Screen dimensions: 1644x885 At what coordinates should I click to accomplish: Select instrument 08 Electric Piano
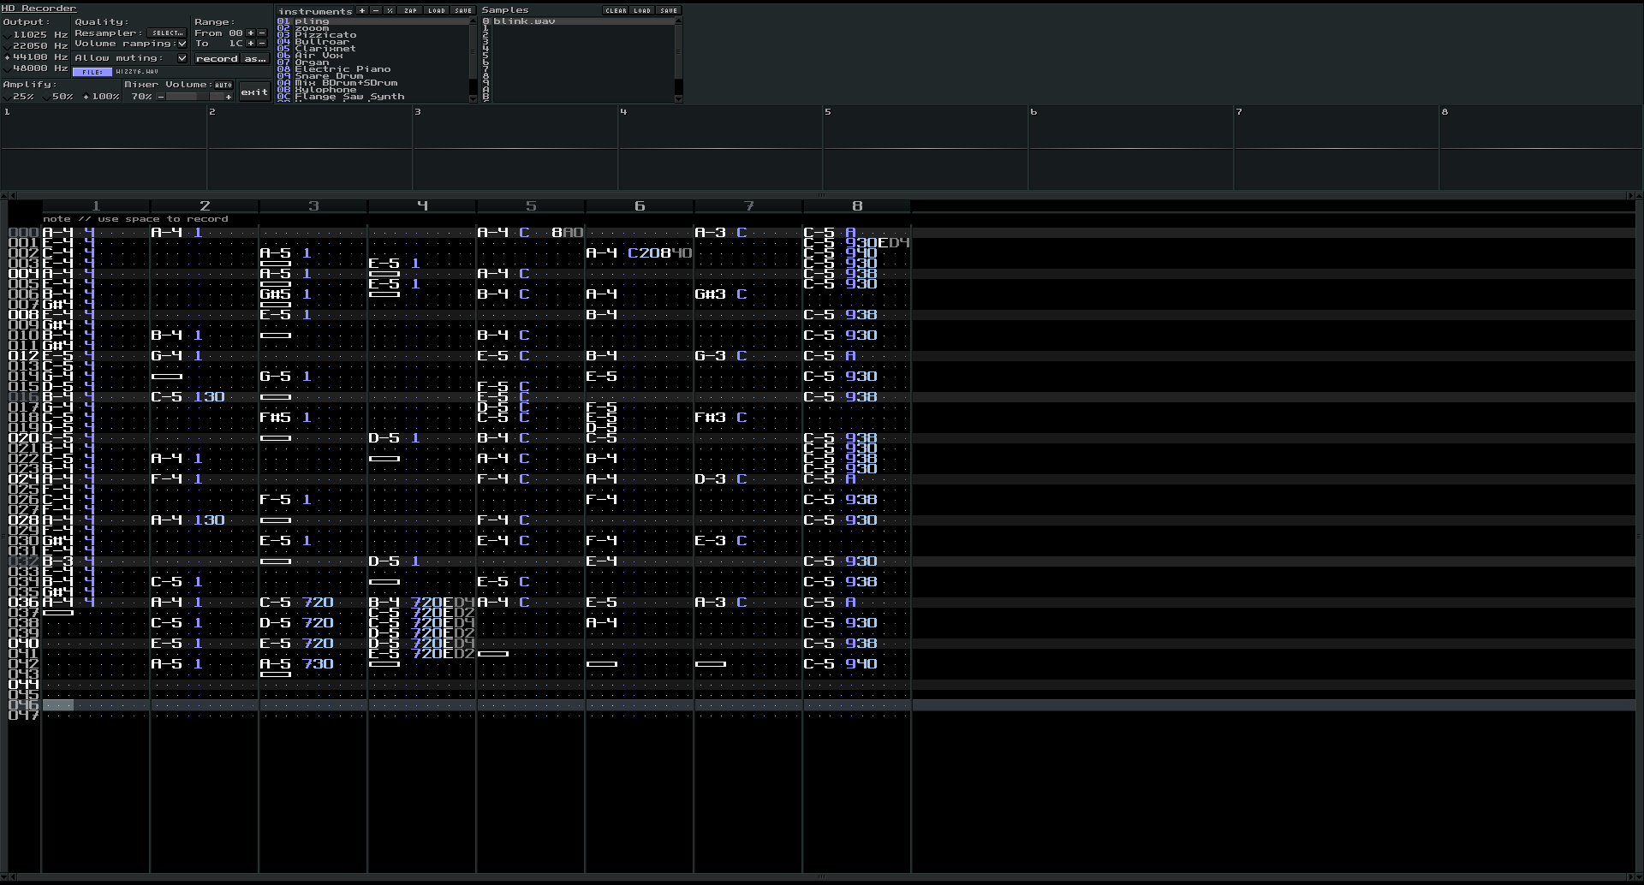372,69
